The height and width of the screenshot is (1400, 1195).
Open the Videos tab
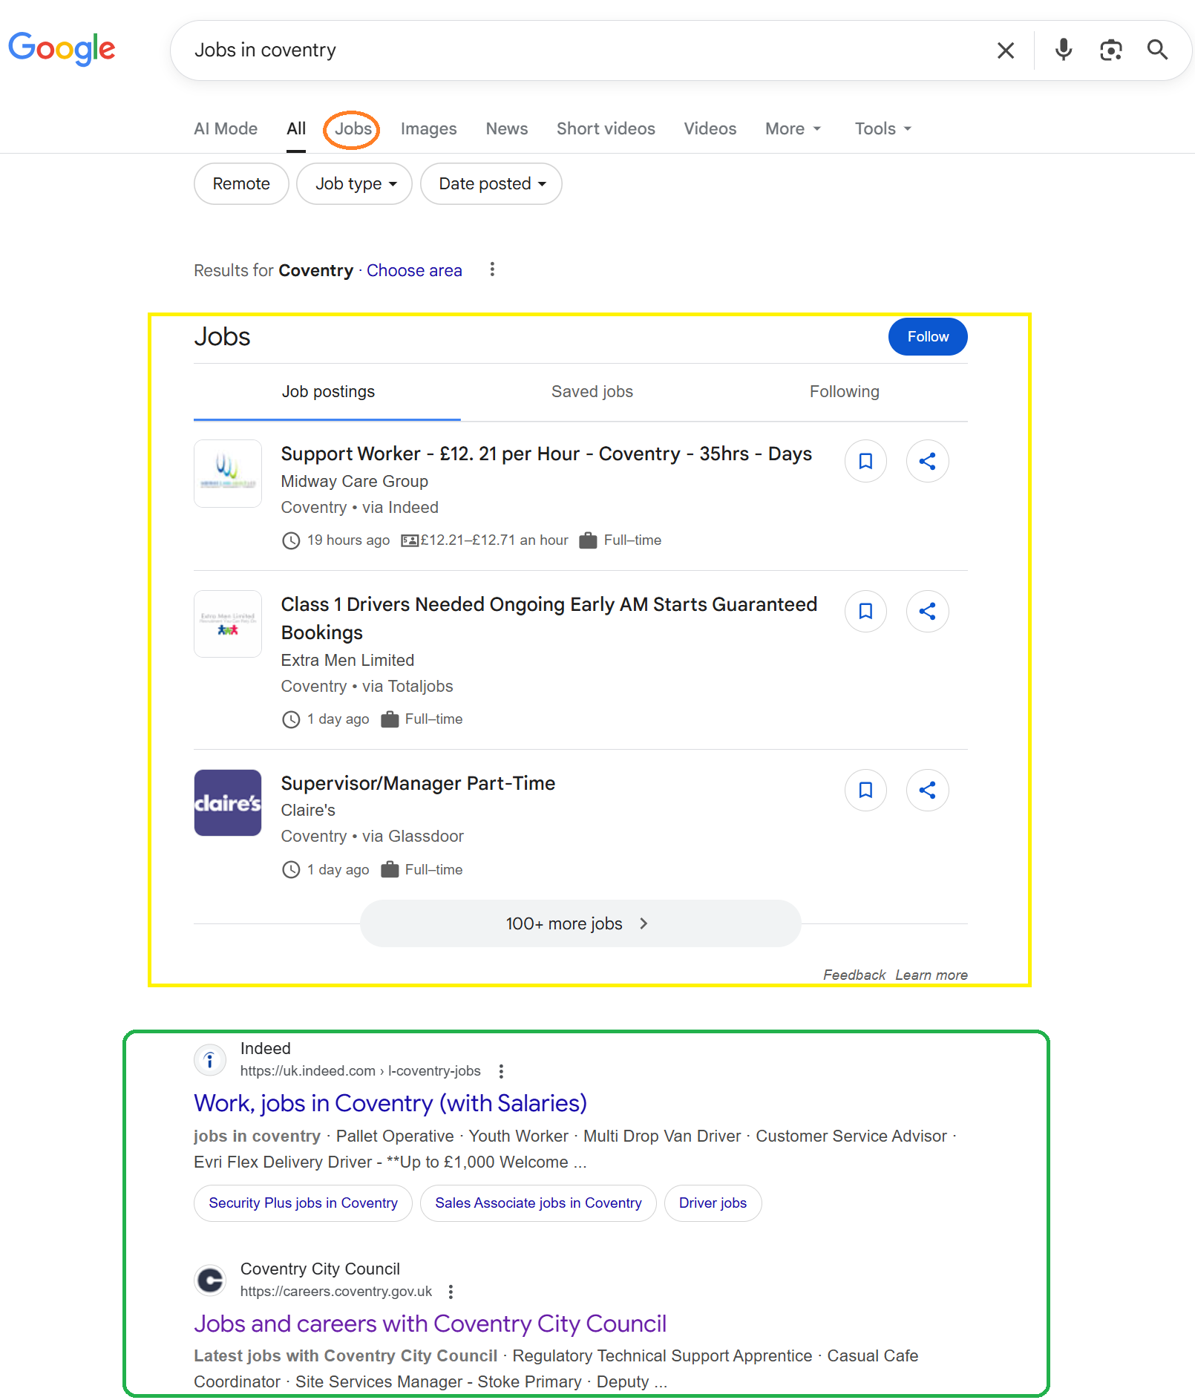(x=710, y=128)
